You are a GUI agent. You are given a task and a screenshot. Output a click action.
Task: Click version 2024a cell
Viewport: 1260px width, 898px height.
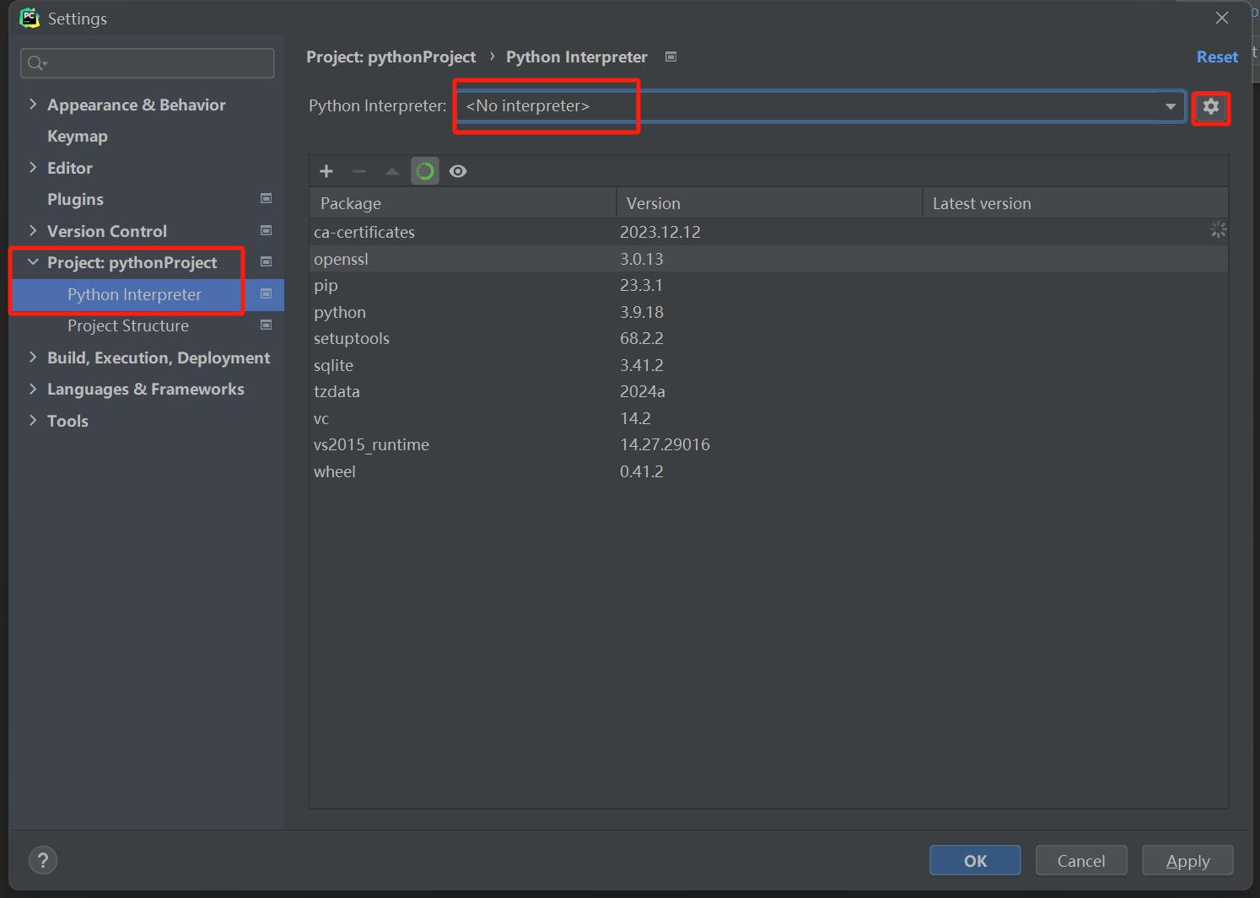(x=643, y=391)
